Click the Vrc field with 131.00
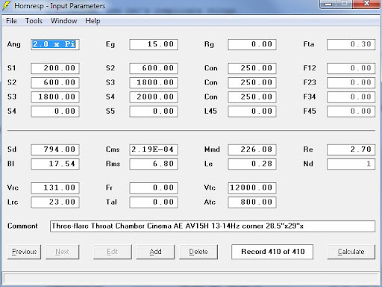Screen dimensions: 382x287 [x=55, y=188]
